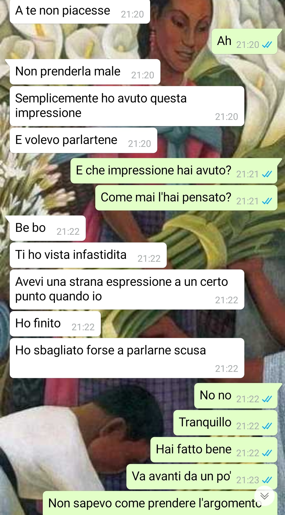Viewport: 285px width, 515px height.
Task: Tap read ticks beside 'E che impressione hai avuto?'
Action: click(x=267, y=174)
